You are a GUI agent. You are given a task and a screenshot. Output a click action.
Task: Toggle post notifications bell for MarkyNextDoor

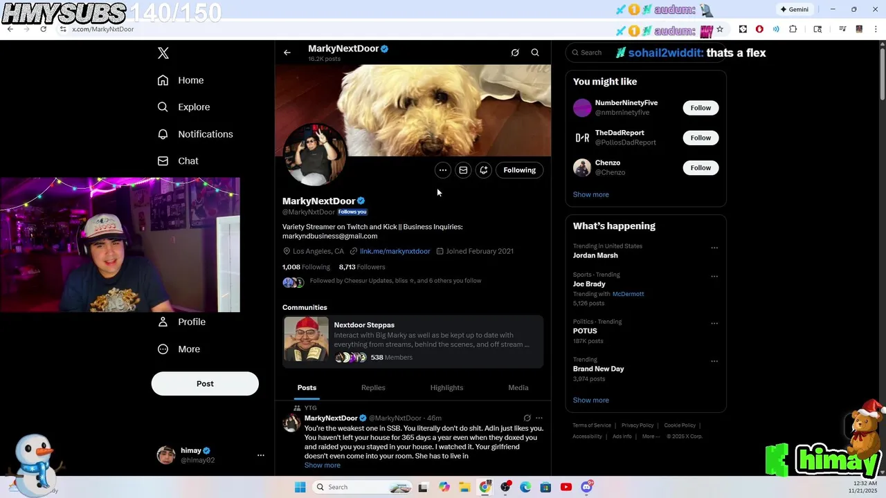(484, 170)
